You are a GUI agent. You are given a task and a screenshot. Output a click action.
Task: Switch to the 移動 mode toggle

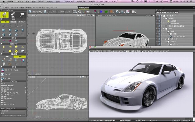(7, 57)
